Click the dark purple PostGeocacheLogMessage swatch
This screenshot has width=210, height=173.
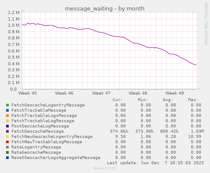[x=7, y=126]
